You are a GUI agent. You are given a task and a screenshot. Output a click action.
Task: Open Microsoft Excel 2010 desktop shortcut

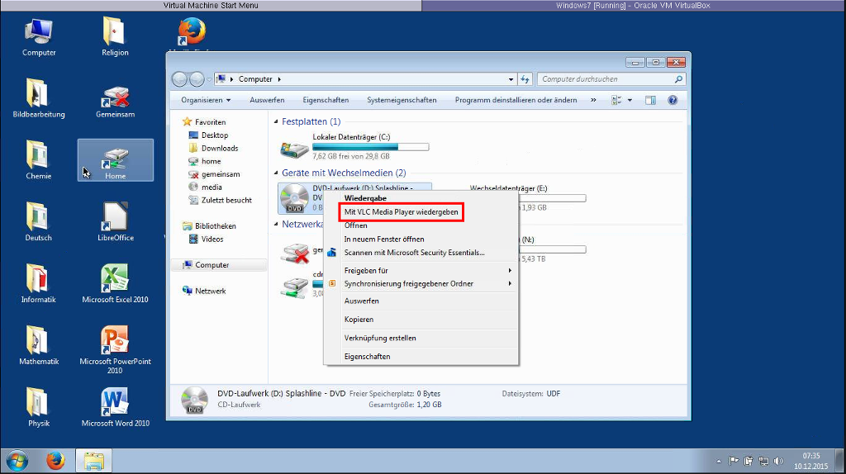[115, 278]
